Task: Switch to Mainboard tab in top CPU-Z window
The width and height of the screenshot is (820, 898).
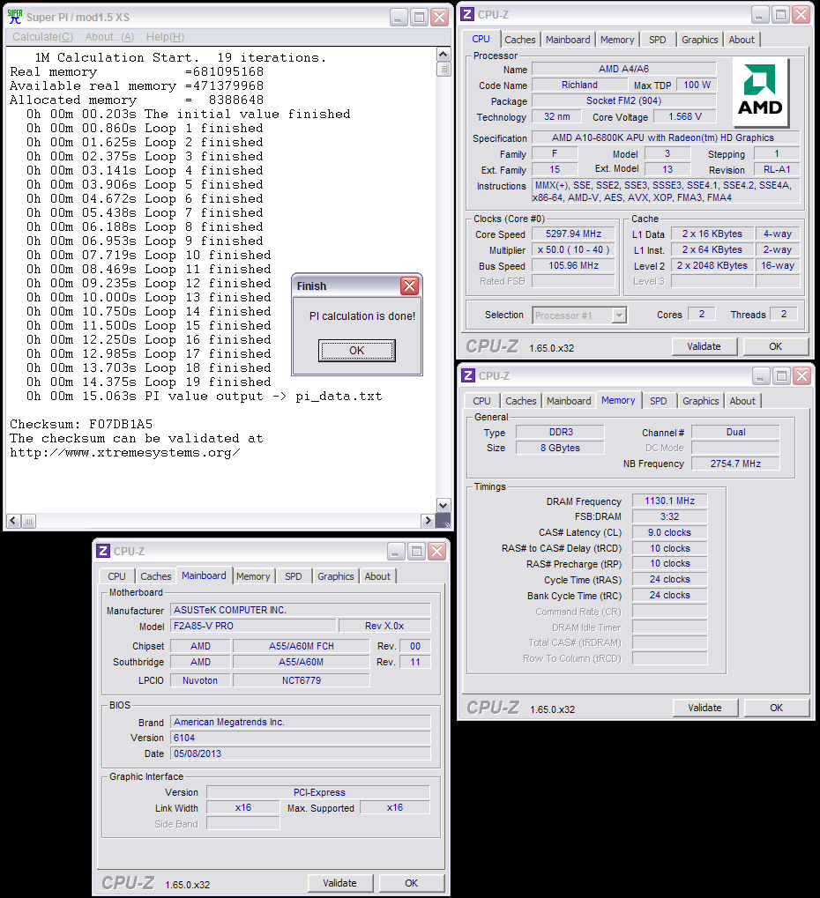Action: (568, 40)
